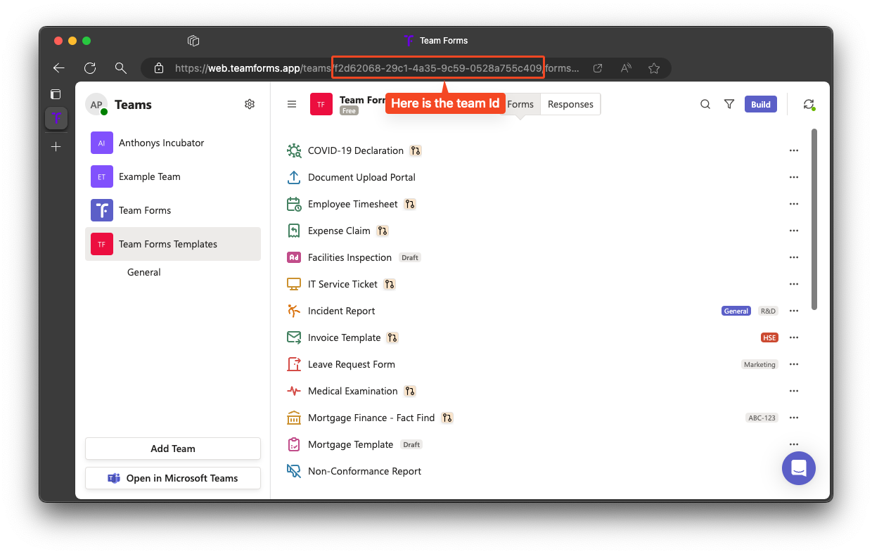Bookmark page with the star icon
The width and height of the screenshot is (872, 554).
(x=654, y=68)
